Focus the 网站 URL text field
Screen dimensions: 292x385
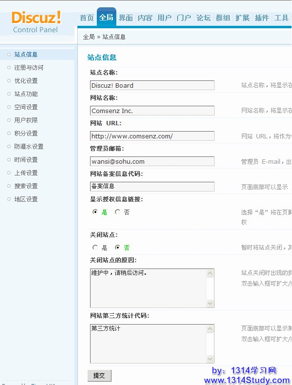[x=152, y=136]
